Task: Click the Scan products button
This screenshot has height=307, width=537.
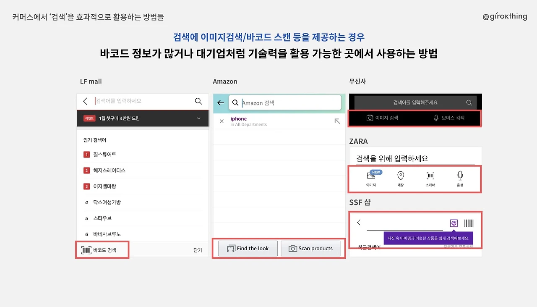Action: 310,249
